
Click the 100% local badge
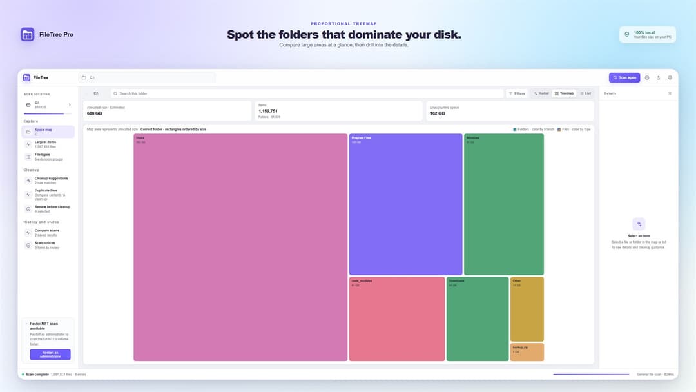(x=648, y=35)
